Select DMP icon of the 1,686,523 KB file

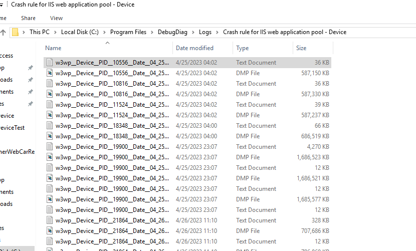tap(49, 157)
